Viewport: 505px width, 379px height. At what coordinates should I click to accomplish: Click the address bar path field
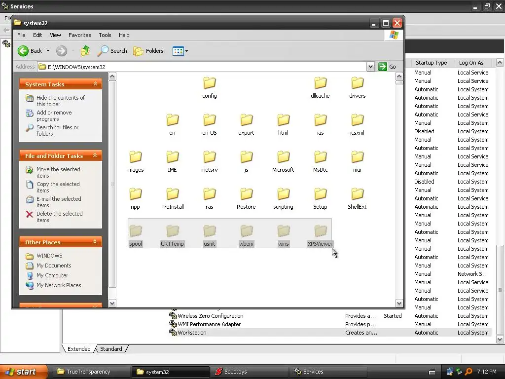pyautogui.click(x=203, y=67)
